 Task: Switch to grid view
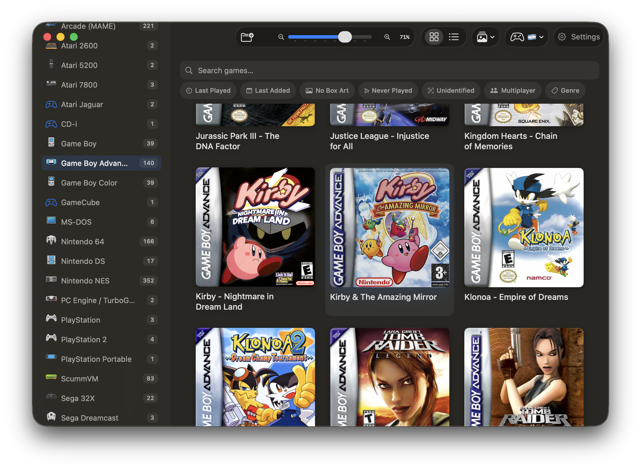[x=434, y=37]
